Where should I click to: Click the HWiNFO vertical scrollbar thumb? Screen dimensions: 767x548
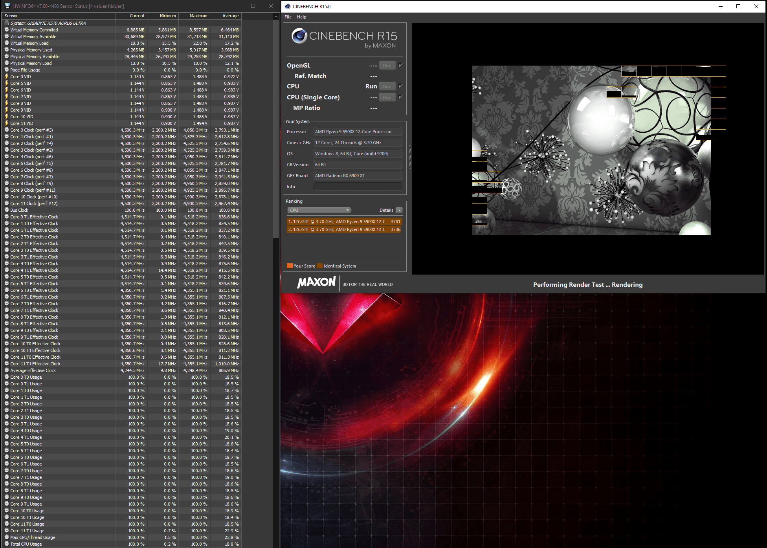pos(276,129)
